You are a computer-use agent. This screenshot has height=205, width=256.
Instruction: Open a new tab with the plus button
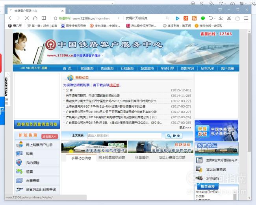coord(70,11)
